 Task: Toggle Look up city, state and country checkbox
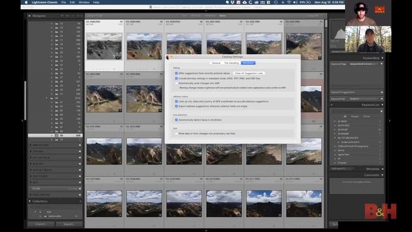click(176, 101)
